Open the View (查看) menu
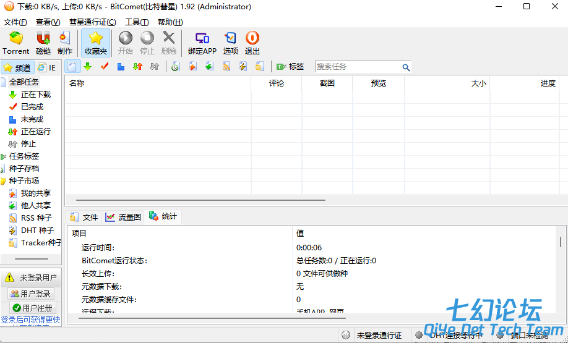Viewport: 568px width, 343px height. (x=48, y=22)
